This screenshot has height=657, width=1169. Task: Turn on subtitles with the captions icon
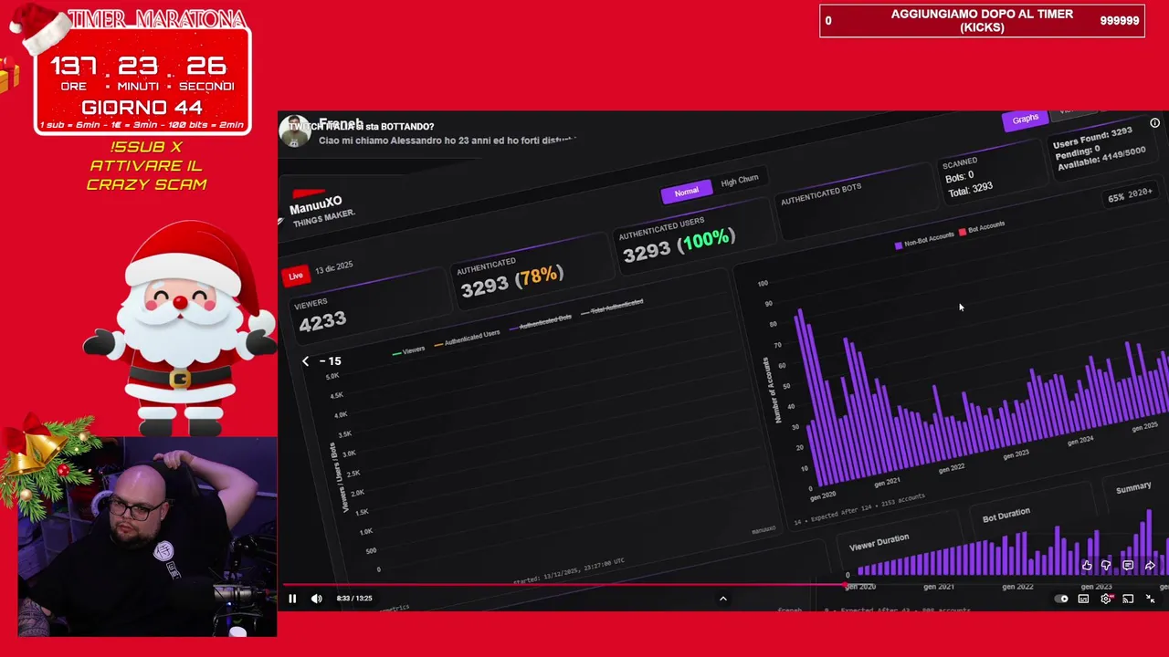click(1083, 599)
